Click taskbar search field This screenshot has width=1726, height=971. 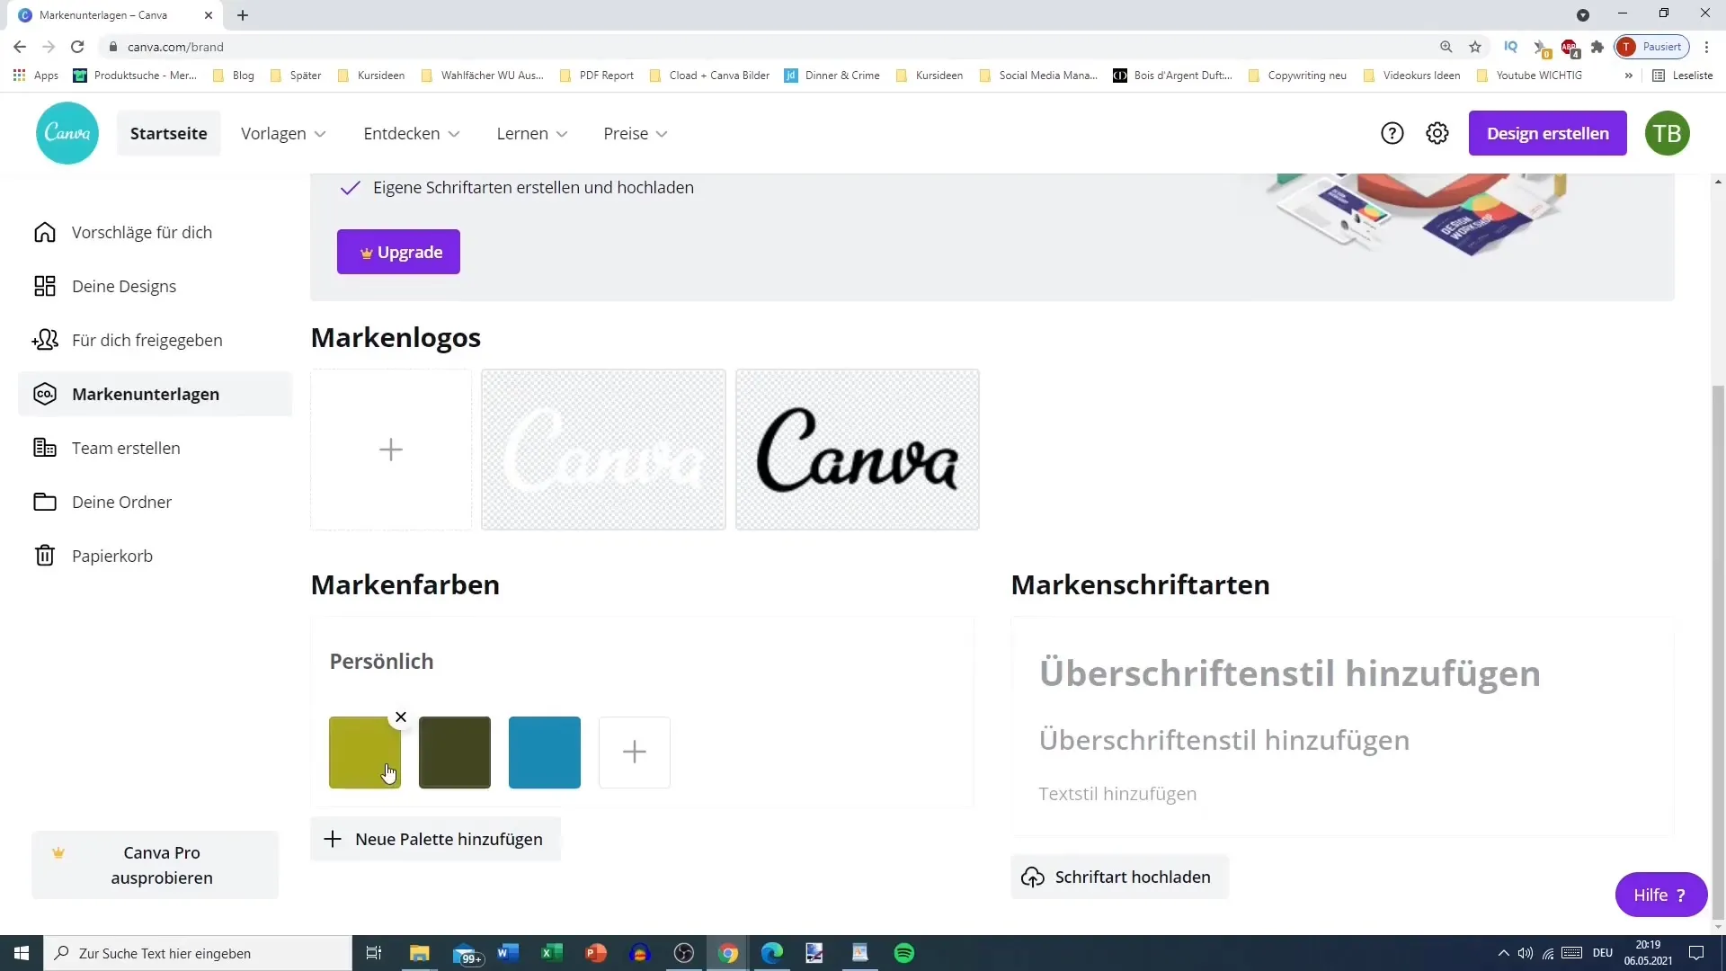click(198, 953)
